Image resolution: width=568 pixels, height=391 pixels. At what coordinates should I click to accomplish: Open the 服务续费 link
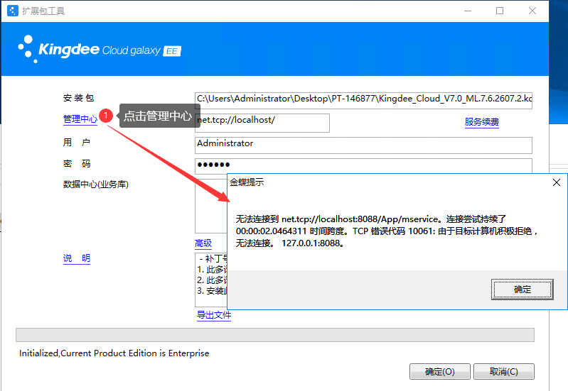point(481,122)
